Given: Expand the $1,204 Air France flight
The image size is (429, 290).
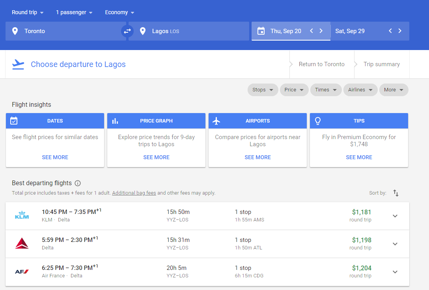Looking at the screenshot, I should coord(395,272).
